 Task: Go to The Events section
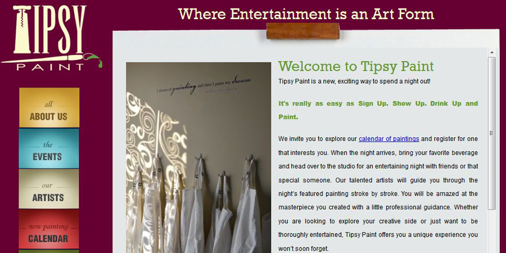click(x=49, y=148)
